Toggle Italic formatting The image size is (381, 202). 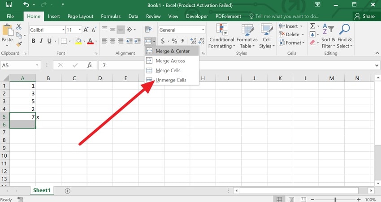[x=41, y=41]
